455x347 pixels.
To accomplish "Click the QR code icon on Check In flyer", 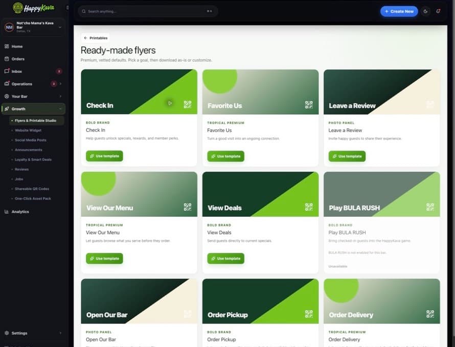I will [x=188, y=104].
